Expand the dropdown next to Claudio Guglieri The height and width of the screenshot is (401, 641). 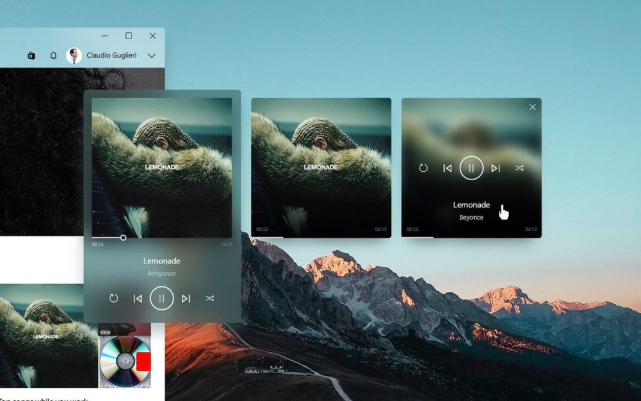tap(151, 55)
